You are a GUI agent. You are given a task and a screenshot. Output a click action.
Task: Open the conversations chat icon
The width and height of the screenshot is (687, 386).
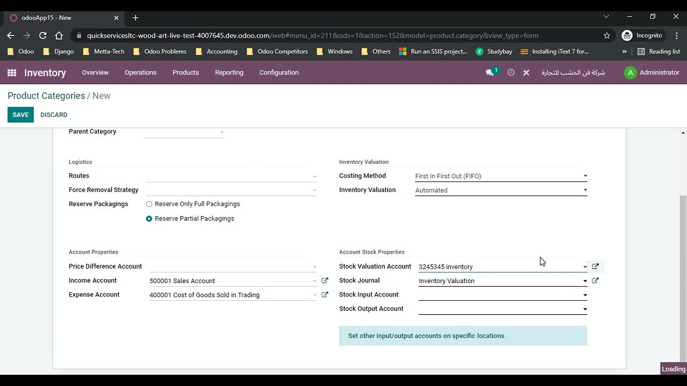click(x=490, y=72)
